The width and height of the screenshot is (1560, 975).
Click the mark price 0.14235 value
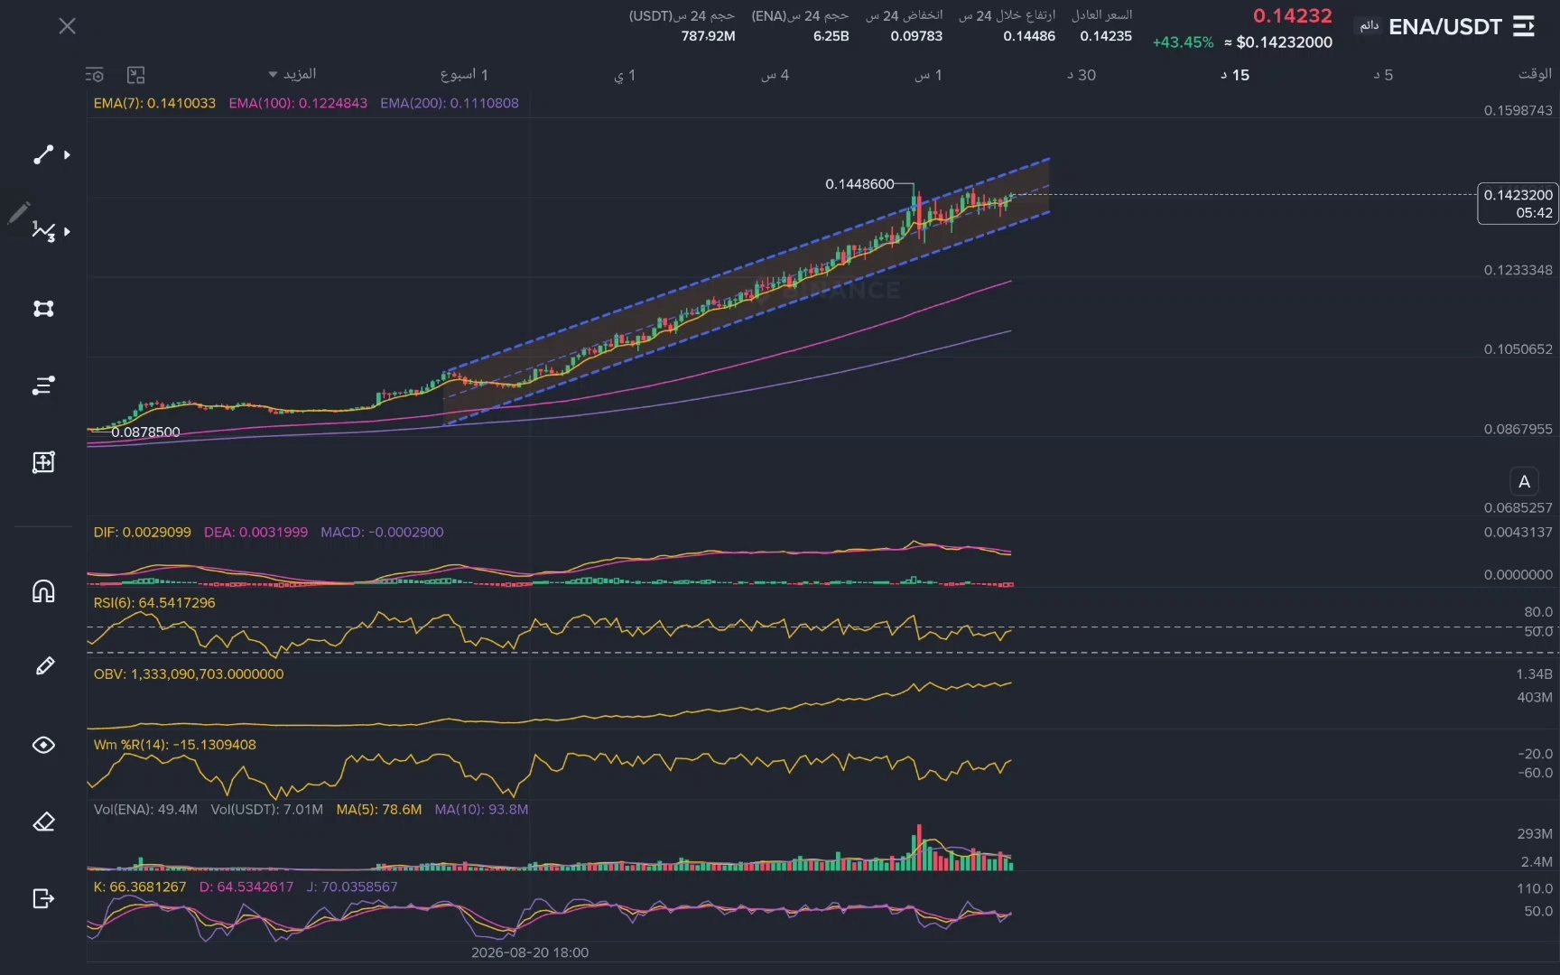[x=1106, y=36]
